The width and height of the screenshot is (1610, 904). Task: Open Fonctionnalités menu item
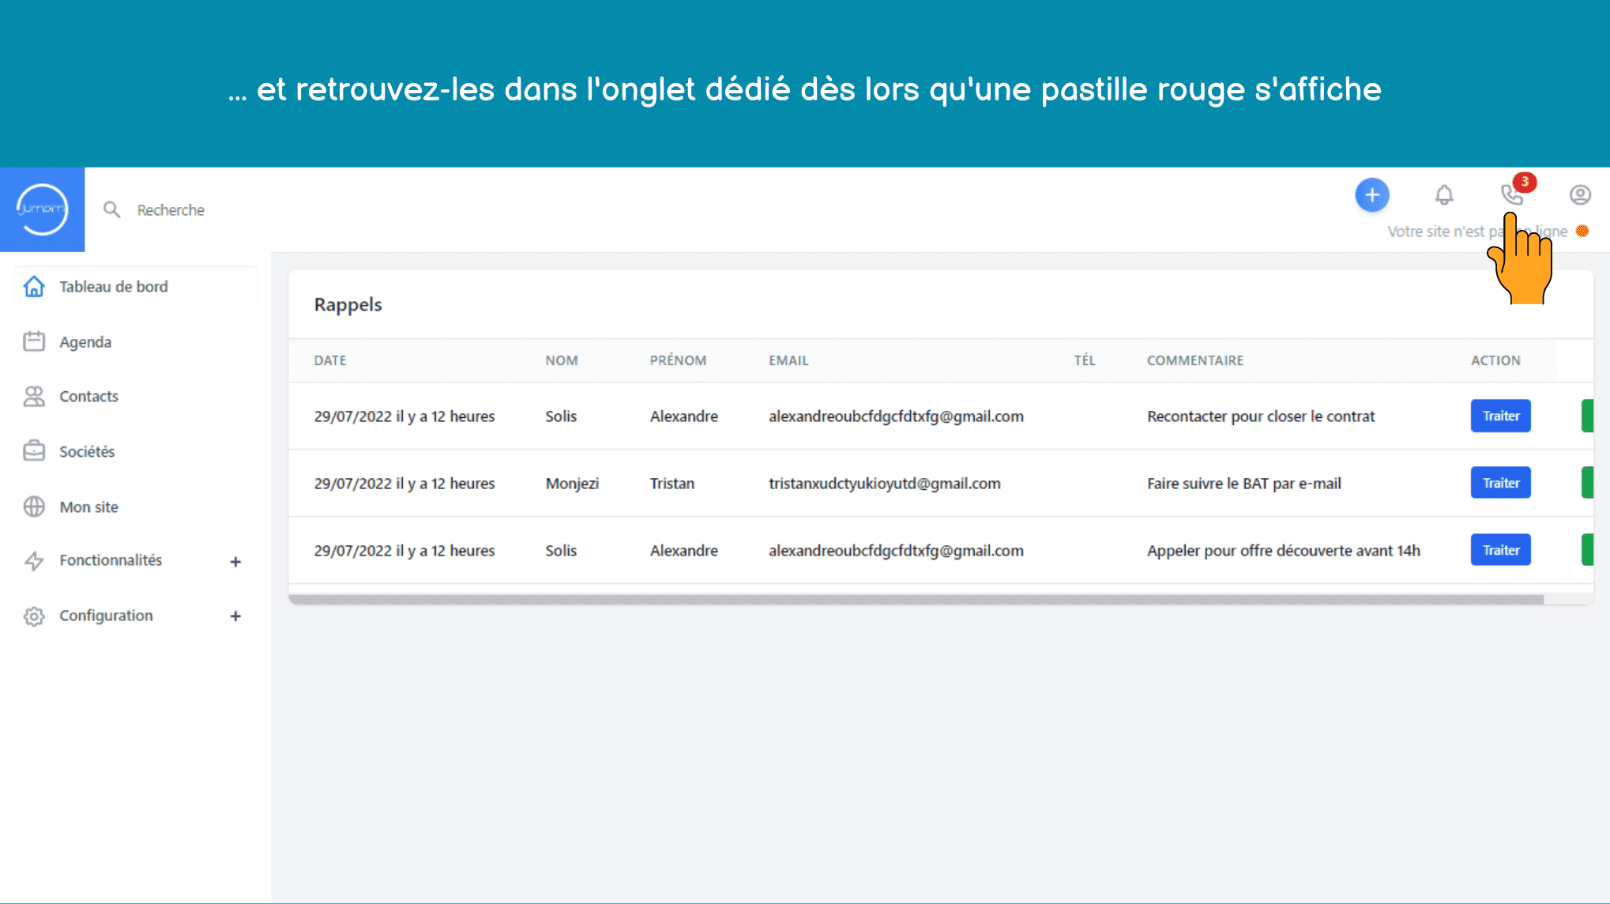click(x=111, y=560)
